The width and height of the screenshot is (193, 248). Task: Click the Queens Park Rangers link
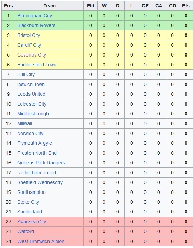(x=41, y=163)
